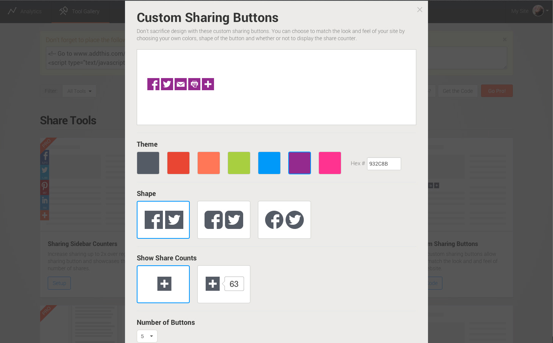Select the purple theme swatch
The width and height of the screenshot is (553, 343).
[300, 163]
